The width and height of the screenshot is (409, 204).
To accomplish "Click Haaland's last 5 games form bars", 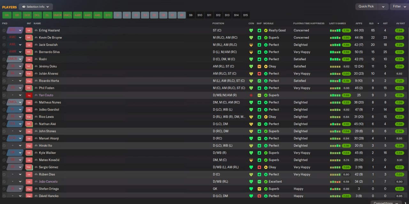I will tap(335, 31).
